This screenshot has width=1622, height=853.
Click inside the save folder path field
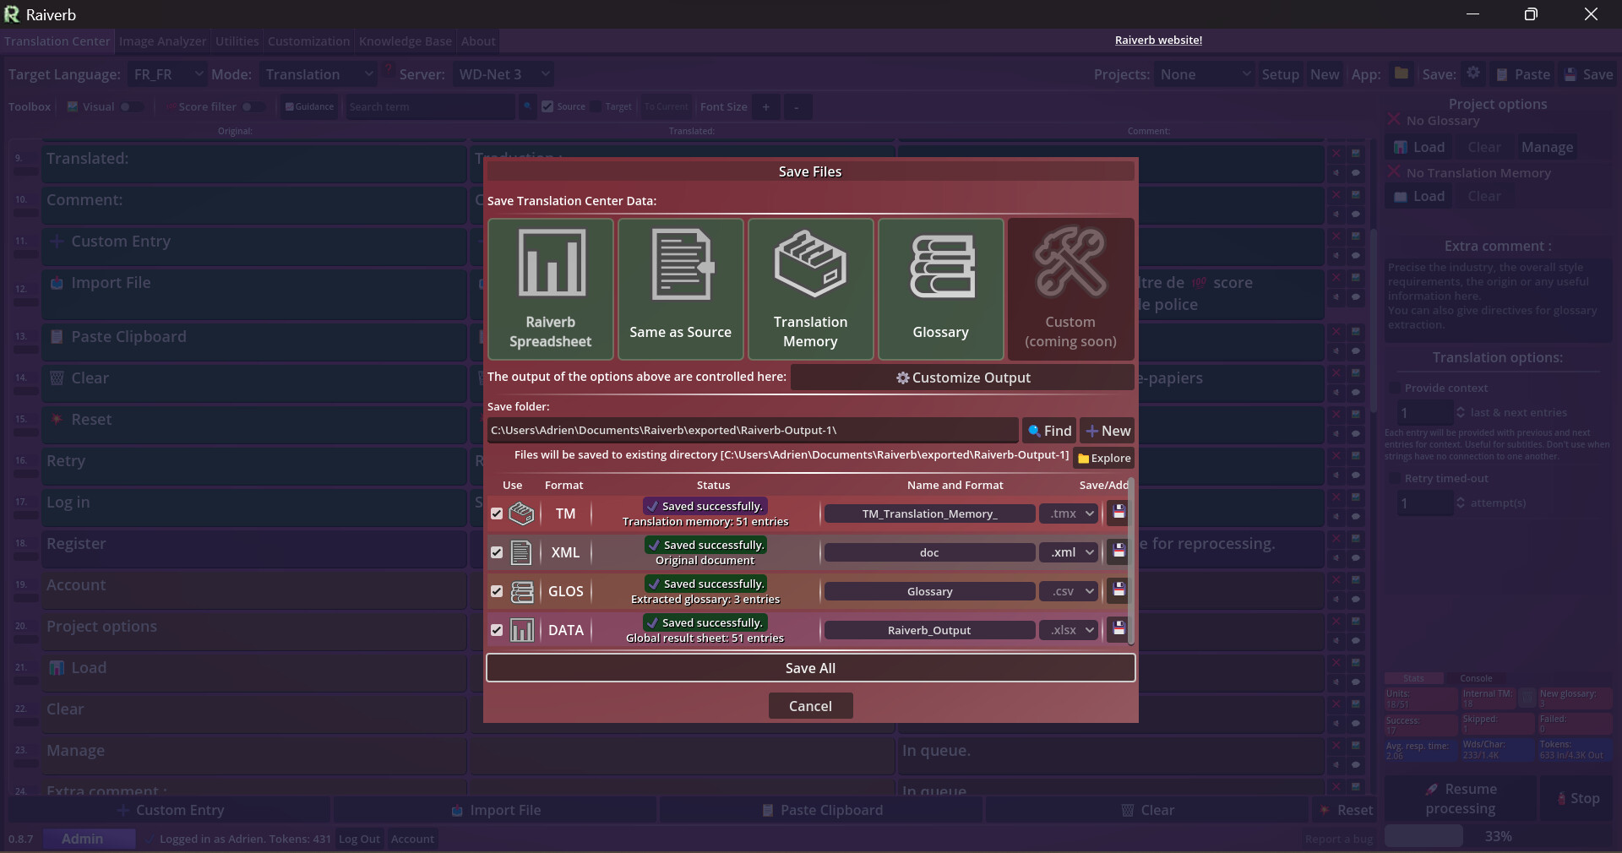click(x=752, y=431)
